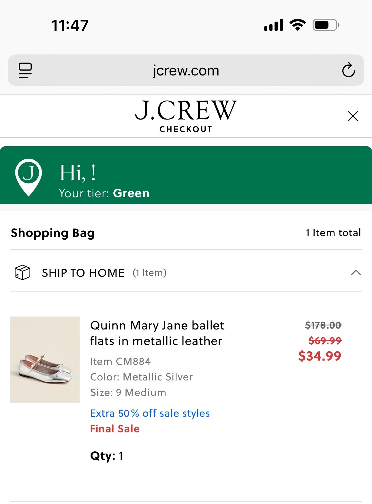The height and width of the screenshot is (504, 372).
Task: Open the Quinn Mary Jane flats thumbnail
Action: (x=45, y=359)
